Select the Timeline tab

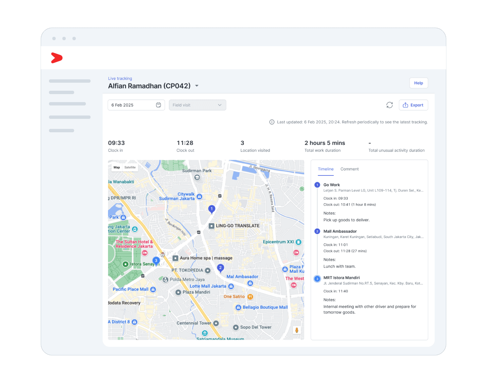[x=326, y=169]
